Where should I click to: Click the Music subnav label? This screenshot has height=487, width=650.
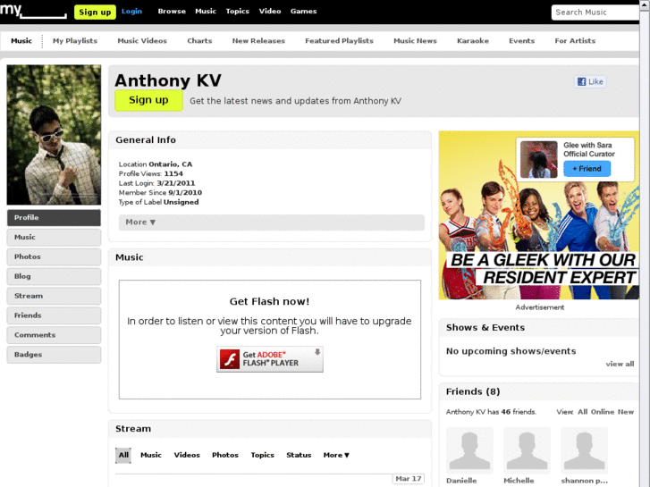[x=21, y=40]
